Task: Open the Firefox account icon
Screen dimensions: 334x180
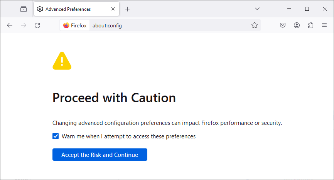Action: coord(297,25)
